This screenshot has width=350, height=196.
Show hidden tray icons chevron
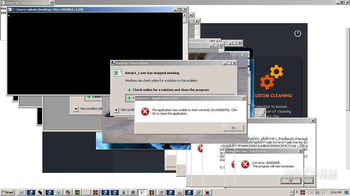[297, 192]
